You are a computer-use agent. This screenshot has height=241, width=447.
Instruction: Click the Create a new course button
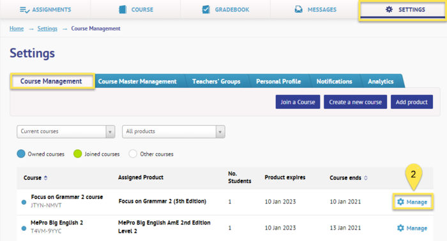pos(355,102)
